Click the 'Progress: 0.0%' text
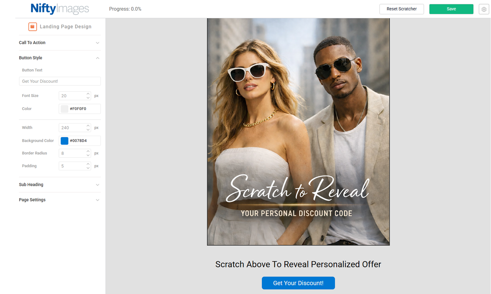491x294 pixels. tap(125, 9)
